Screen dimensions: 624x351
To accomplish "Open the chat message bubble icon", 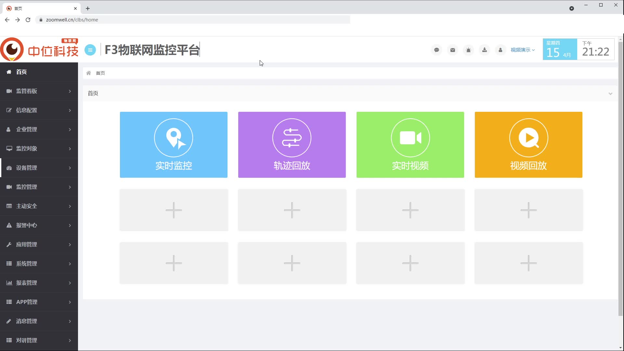I will point(436,50).
